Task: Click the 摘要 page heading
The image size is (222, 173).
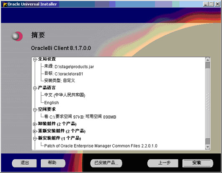Action: pos(38,35)
